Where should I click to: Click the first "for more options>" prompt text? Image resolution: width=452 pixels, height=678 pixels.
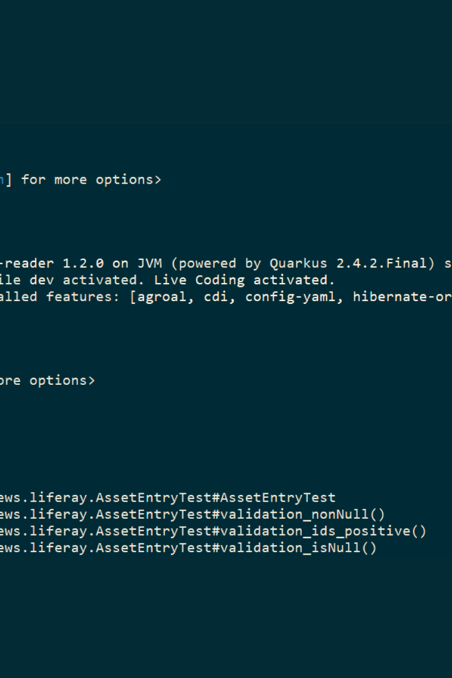pyautogui.click(x=91, y=180)
